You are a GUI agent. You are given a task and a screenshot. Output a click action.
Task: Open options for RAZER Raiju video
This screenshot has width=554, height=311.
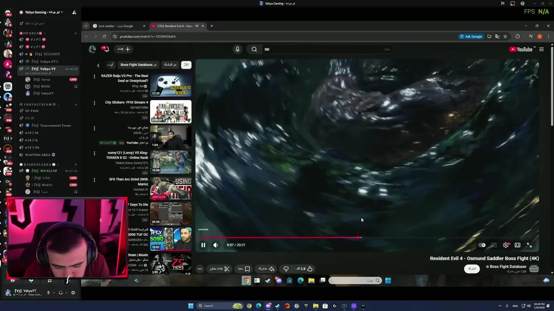point(94,76)
